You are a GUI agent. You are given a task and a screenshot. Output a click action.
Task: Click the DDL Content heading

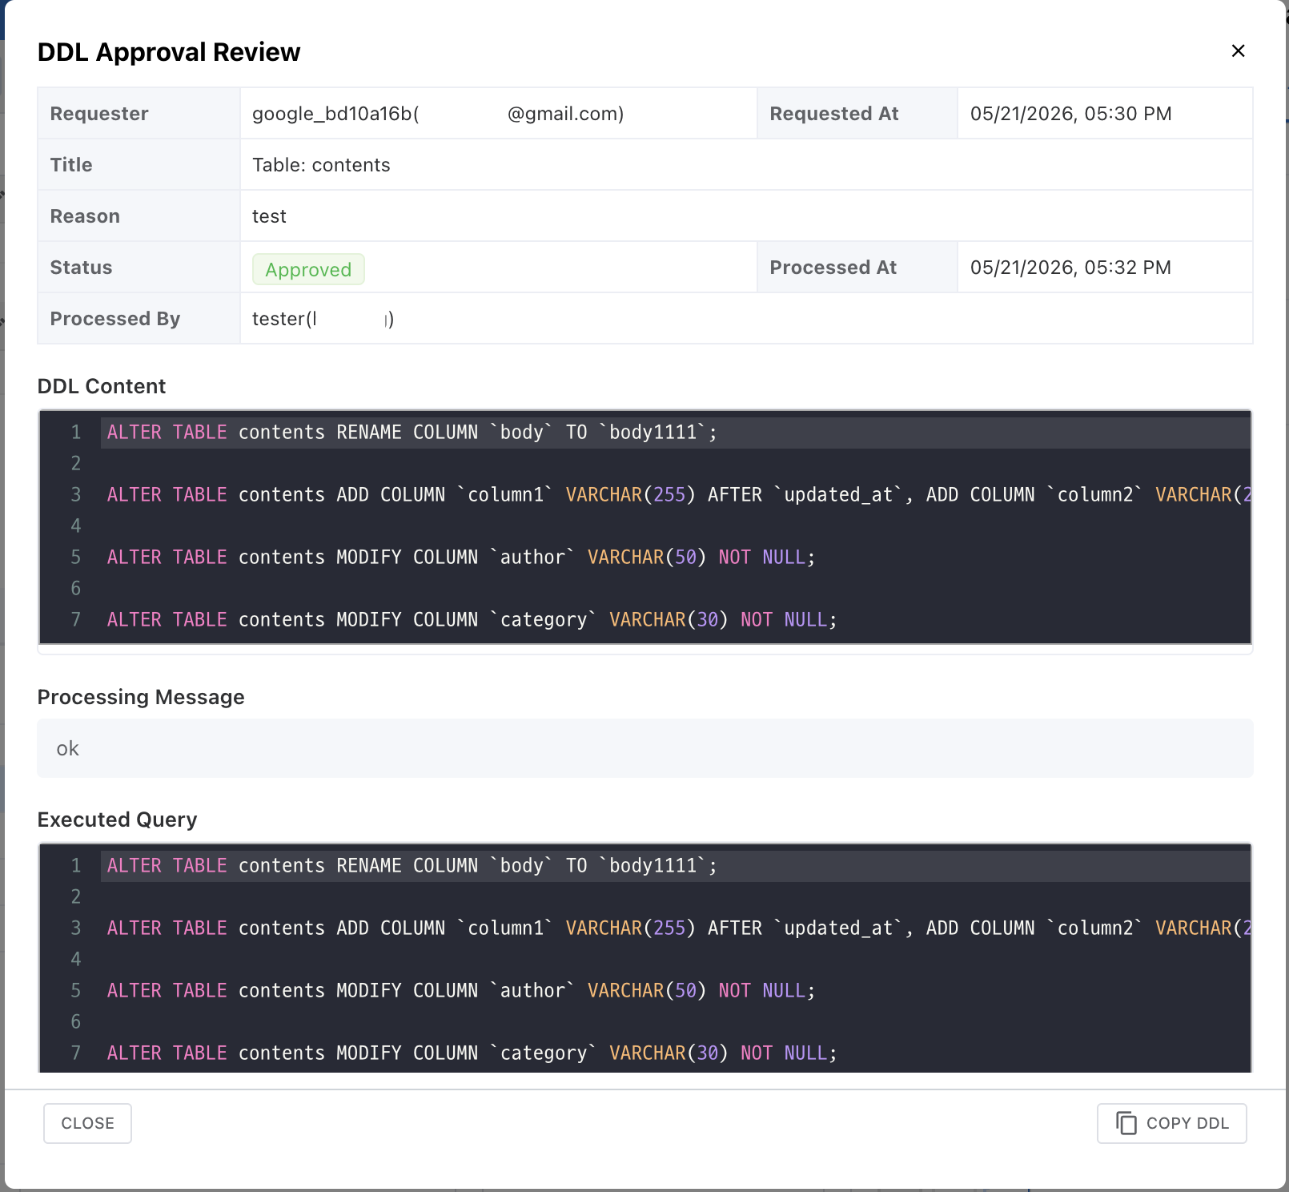102,386
